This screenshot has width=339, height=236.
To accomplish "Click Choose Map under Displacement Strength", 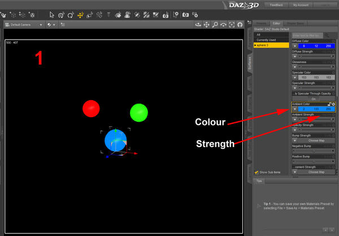I will tap(316, 172).
